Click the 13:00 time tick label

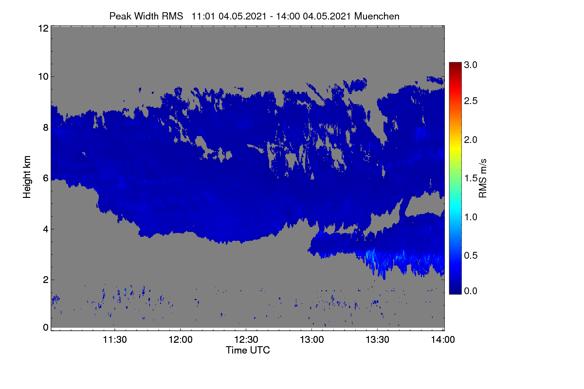pos(312,340)
